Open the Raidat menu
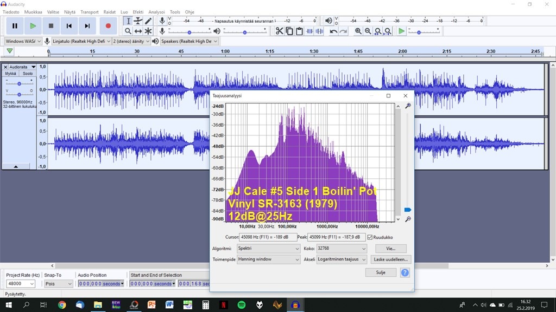The width and height of the screenshot is (556, 312). point(109,12)
